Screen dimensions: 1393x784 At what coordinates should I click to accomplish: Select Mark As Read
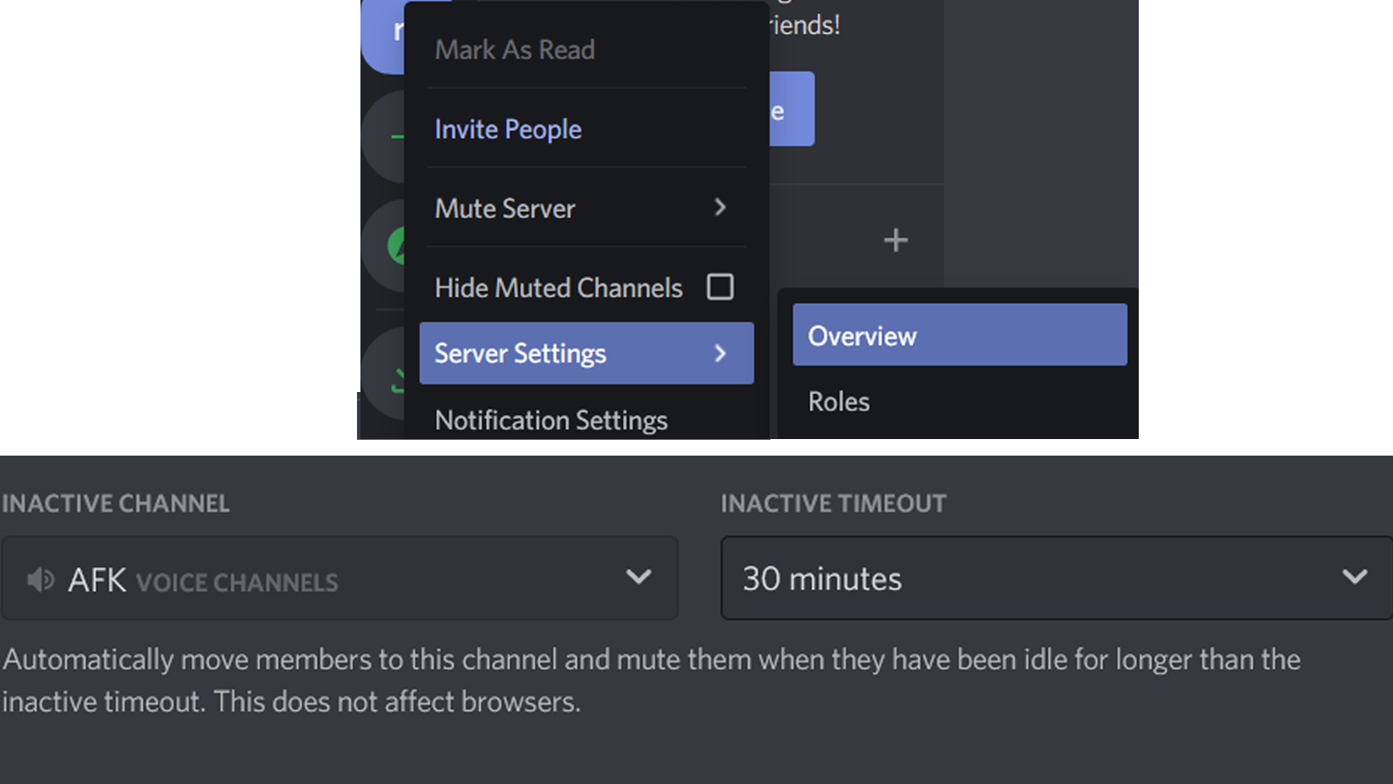[x=515, y=50]
